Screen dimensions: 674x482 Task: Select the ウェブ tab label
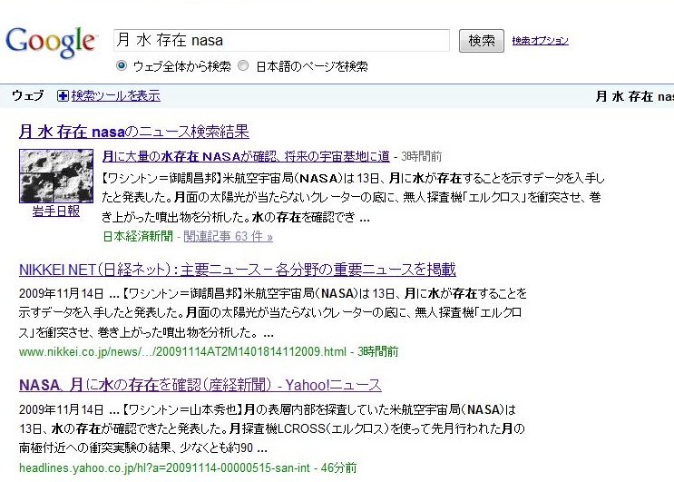28,95
